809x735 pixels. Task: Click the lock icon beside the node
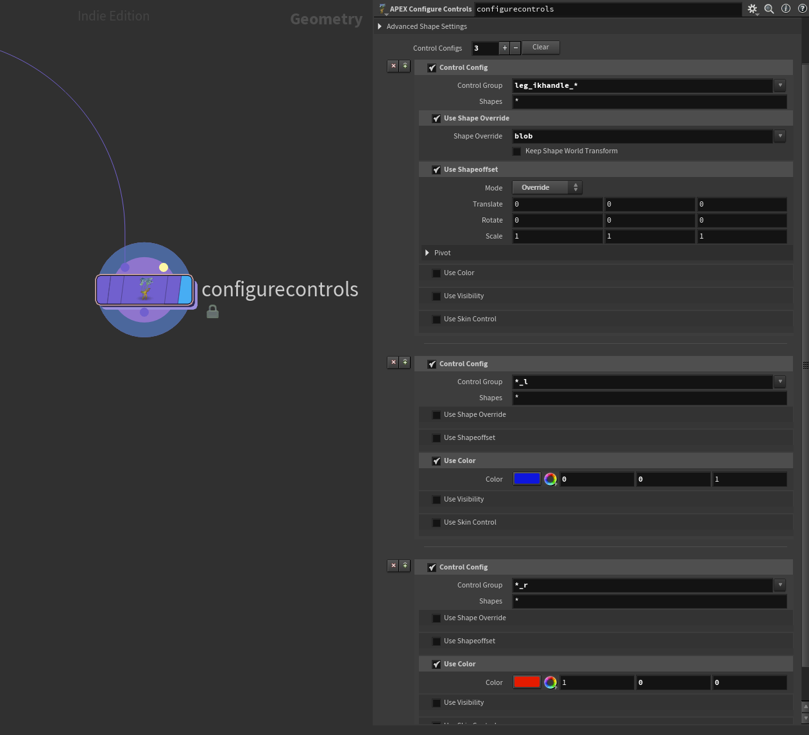[x=212, y=312]
